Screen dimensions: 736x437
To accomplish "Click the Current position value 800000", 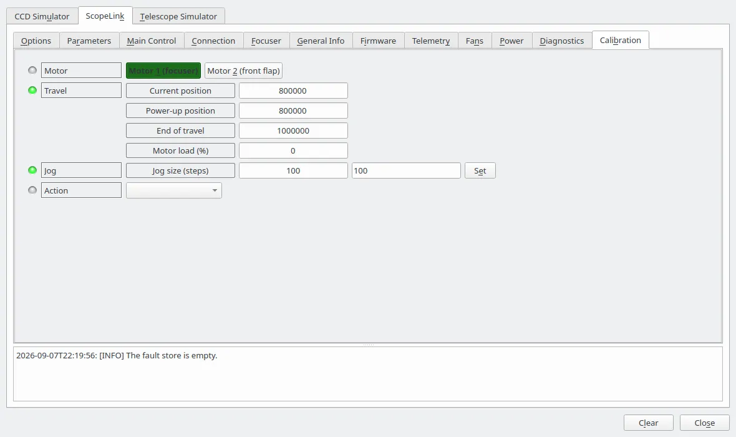I will point(293,91).
